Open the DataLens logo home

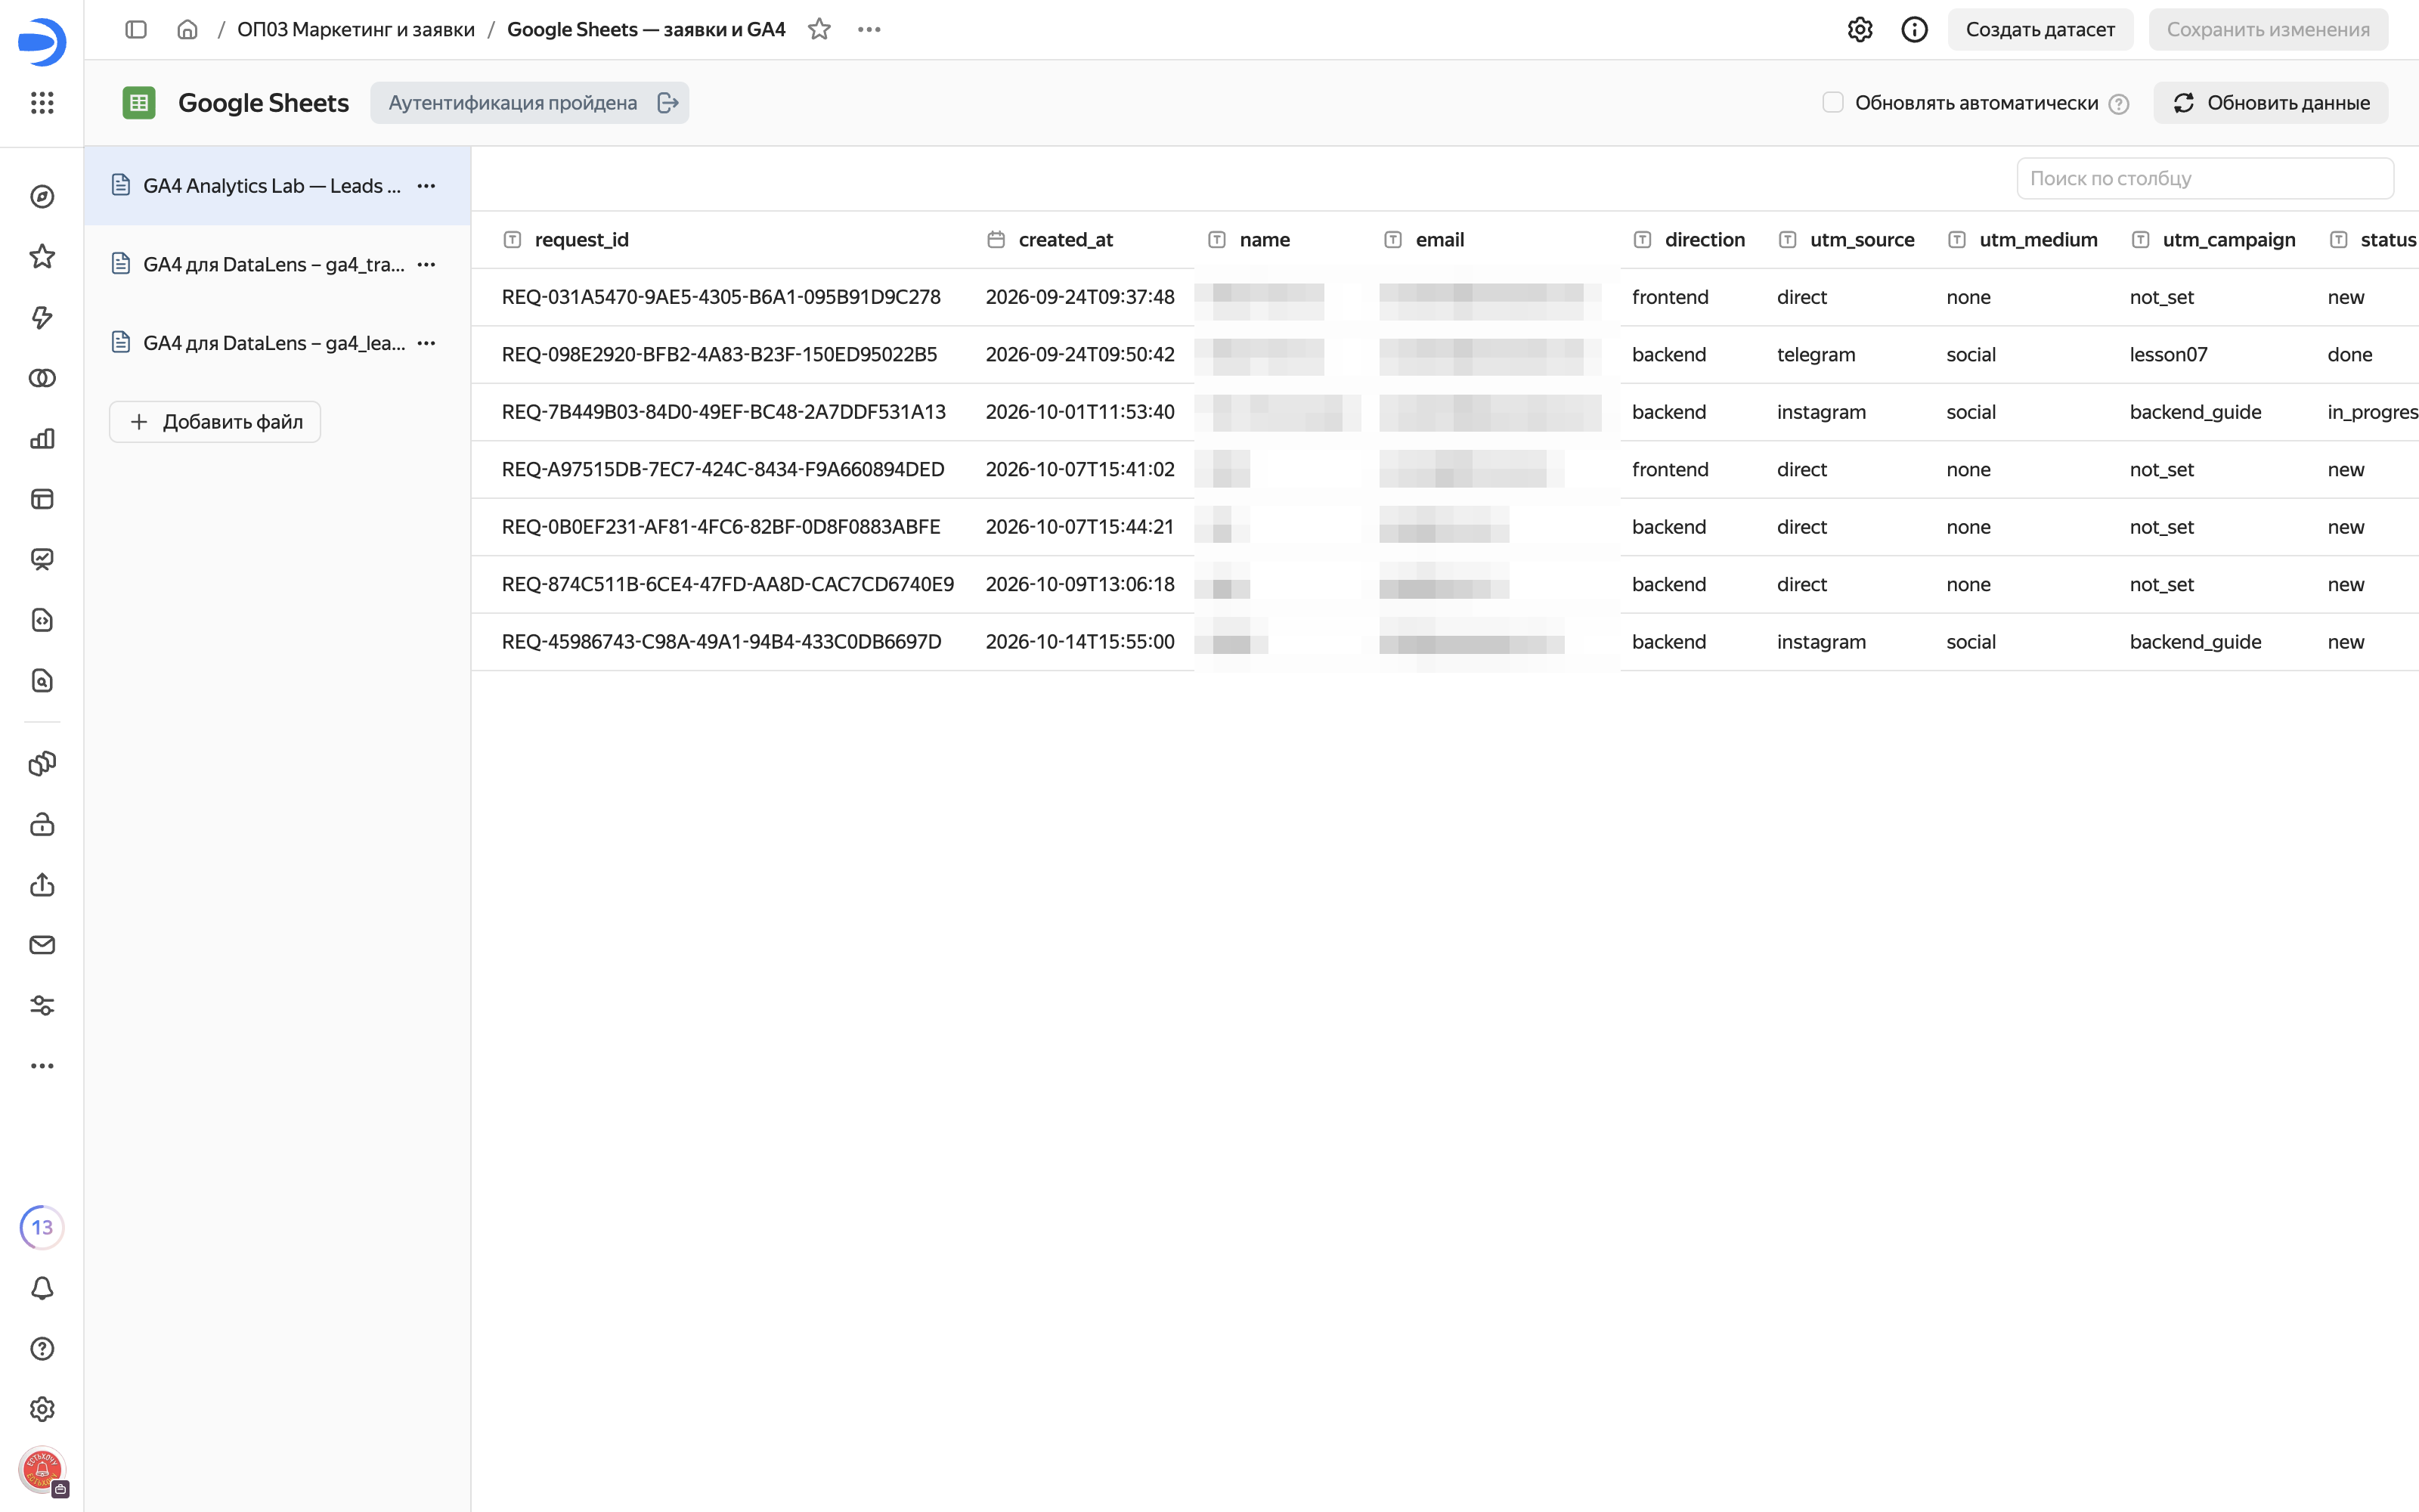(x=42, y=41)
